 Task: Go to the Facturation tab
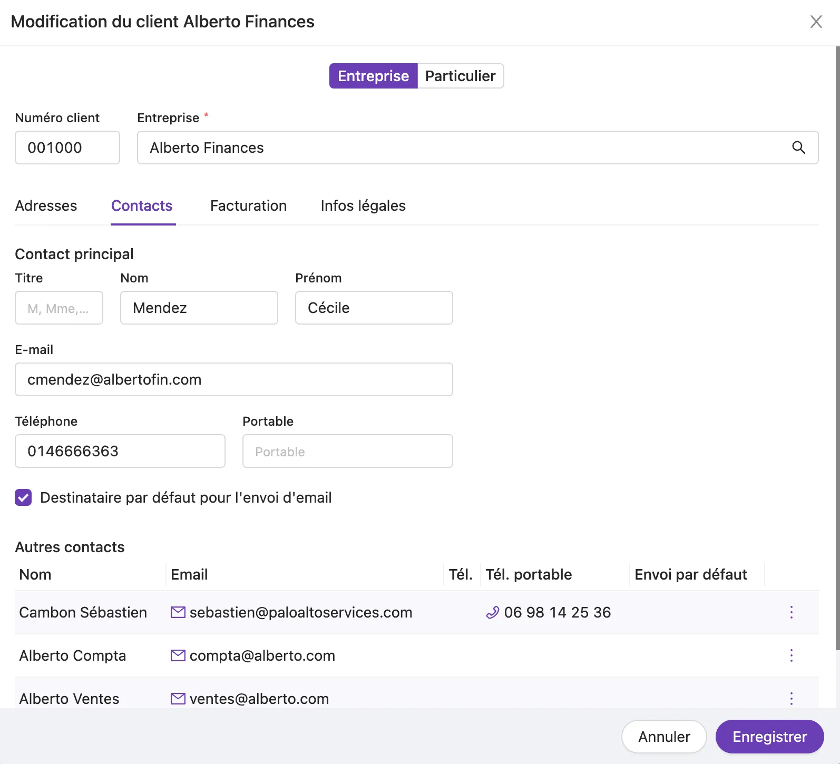(x=248, y=205)
